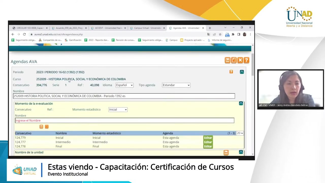Click consecutivo value 124,779
This screenshot has width=325, height=183.
pos(20,138)
